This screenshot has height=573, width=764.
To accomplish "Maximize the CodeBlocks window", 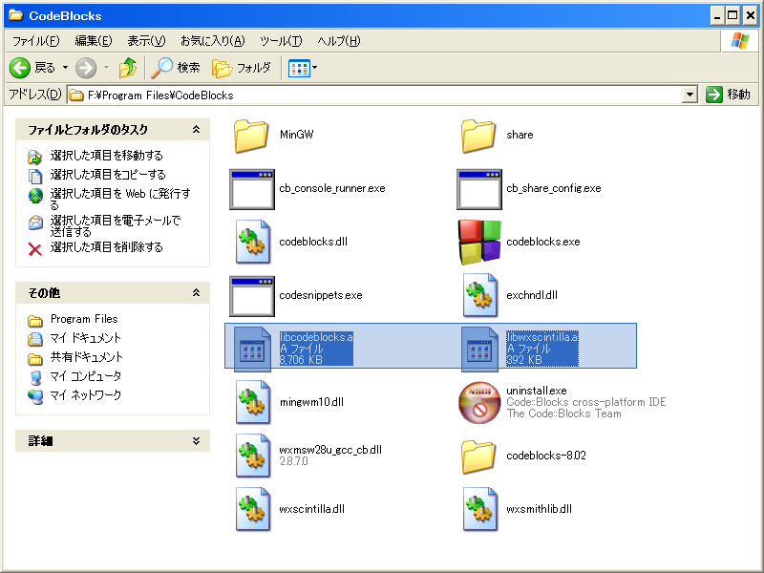I will pyautogui.click(x=732, y=15).
